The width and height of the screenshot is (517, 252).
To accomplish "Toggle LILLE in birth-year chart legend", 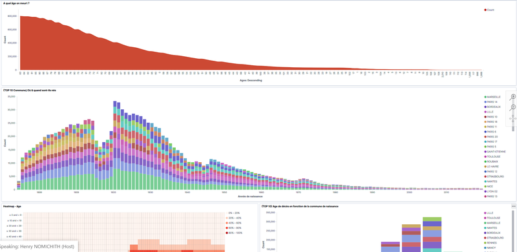I will 489,112.
